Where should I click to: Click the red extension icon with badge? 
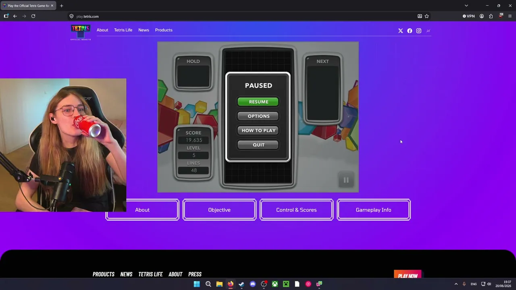[501, 16]
